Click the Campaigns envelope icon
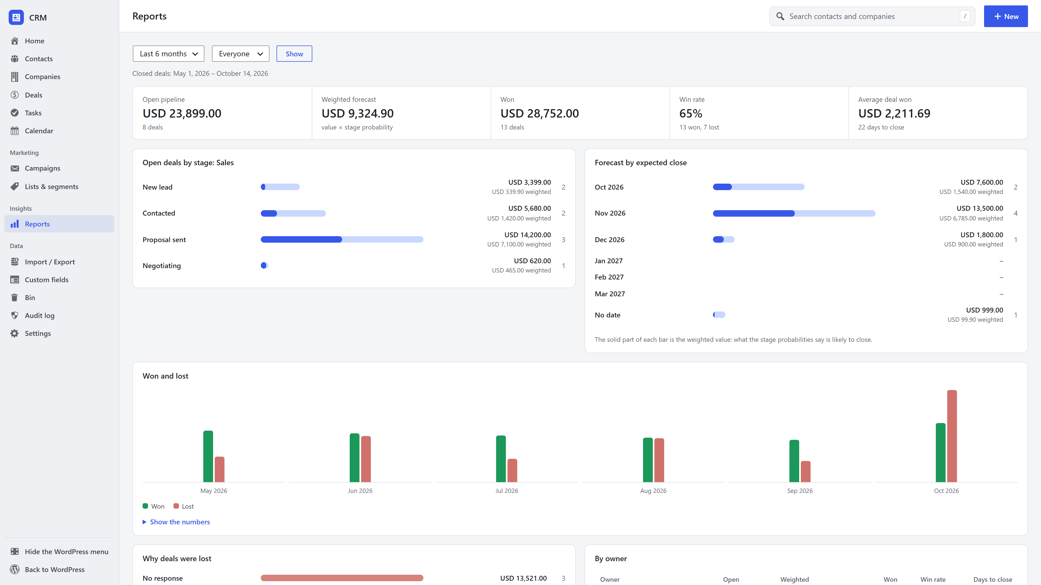Viewport: 1041px width, 585px height. pos(15,168)
